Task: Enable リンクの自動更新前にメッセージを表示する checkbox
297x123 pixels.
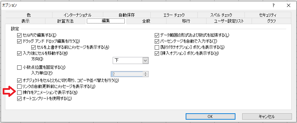Action: click(19, 86)
